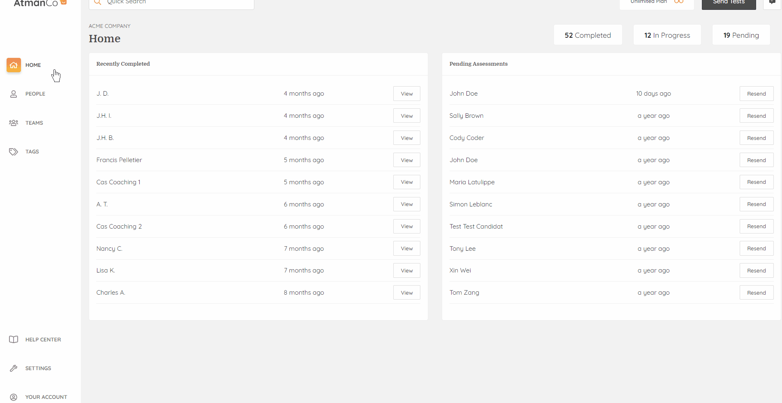The image size is (782, 403).
Task: Resend assessment to Xin Wei
Action: click(x=757, y=270)
